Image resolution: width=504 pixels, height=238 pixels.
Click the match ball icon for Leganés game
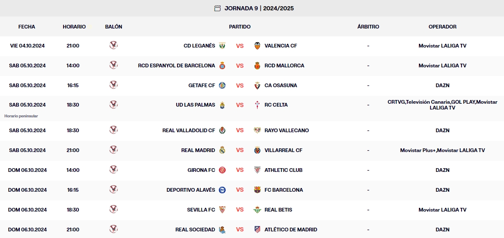coord(114,45)
